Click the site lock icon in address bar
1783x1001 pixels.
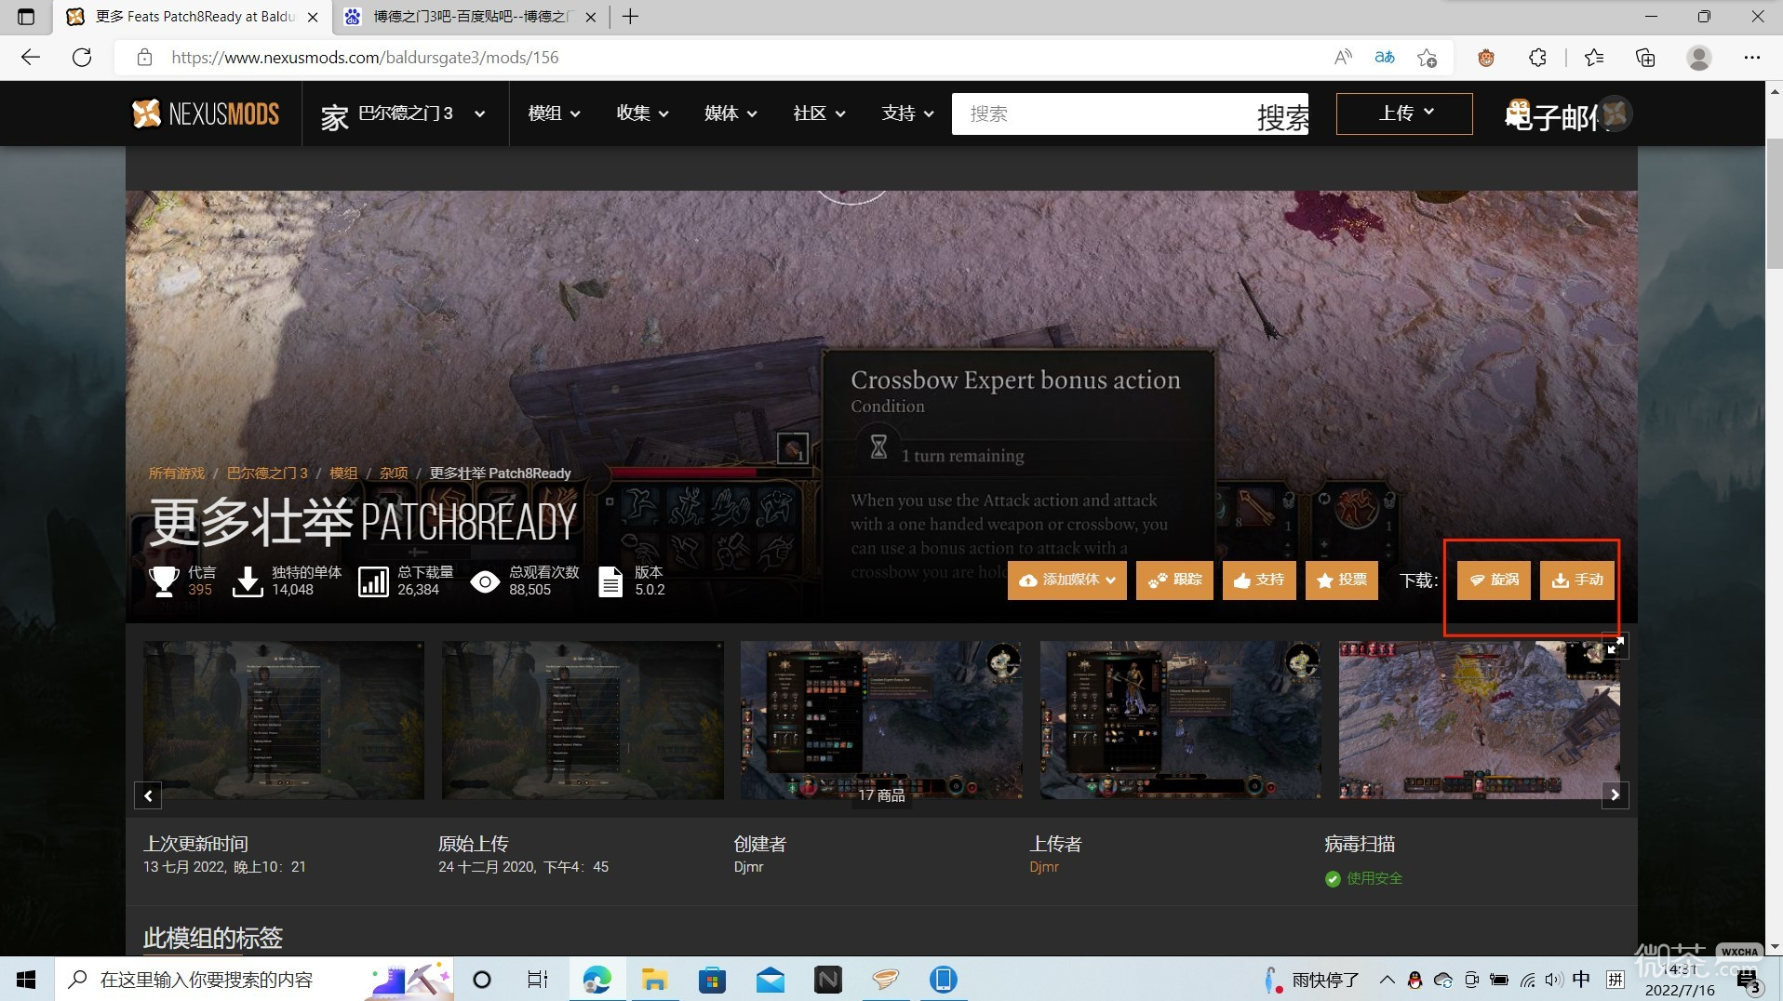point(144,57)
